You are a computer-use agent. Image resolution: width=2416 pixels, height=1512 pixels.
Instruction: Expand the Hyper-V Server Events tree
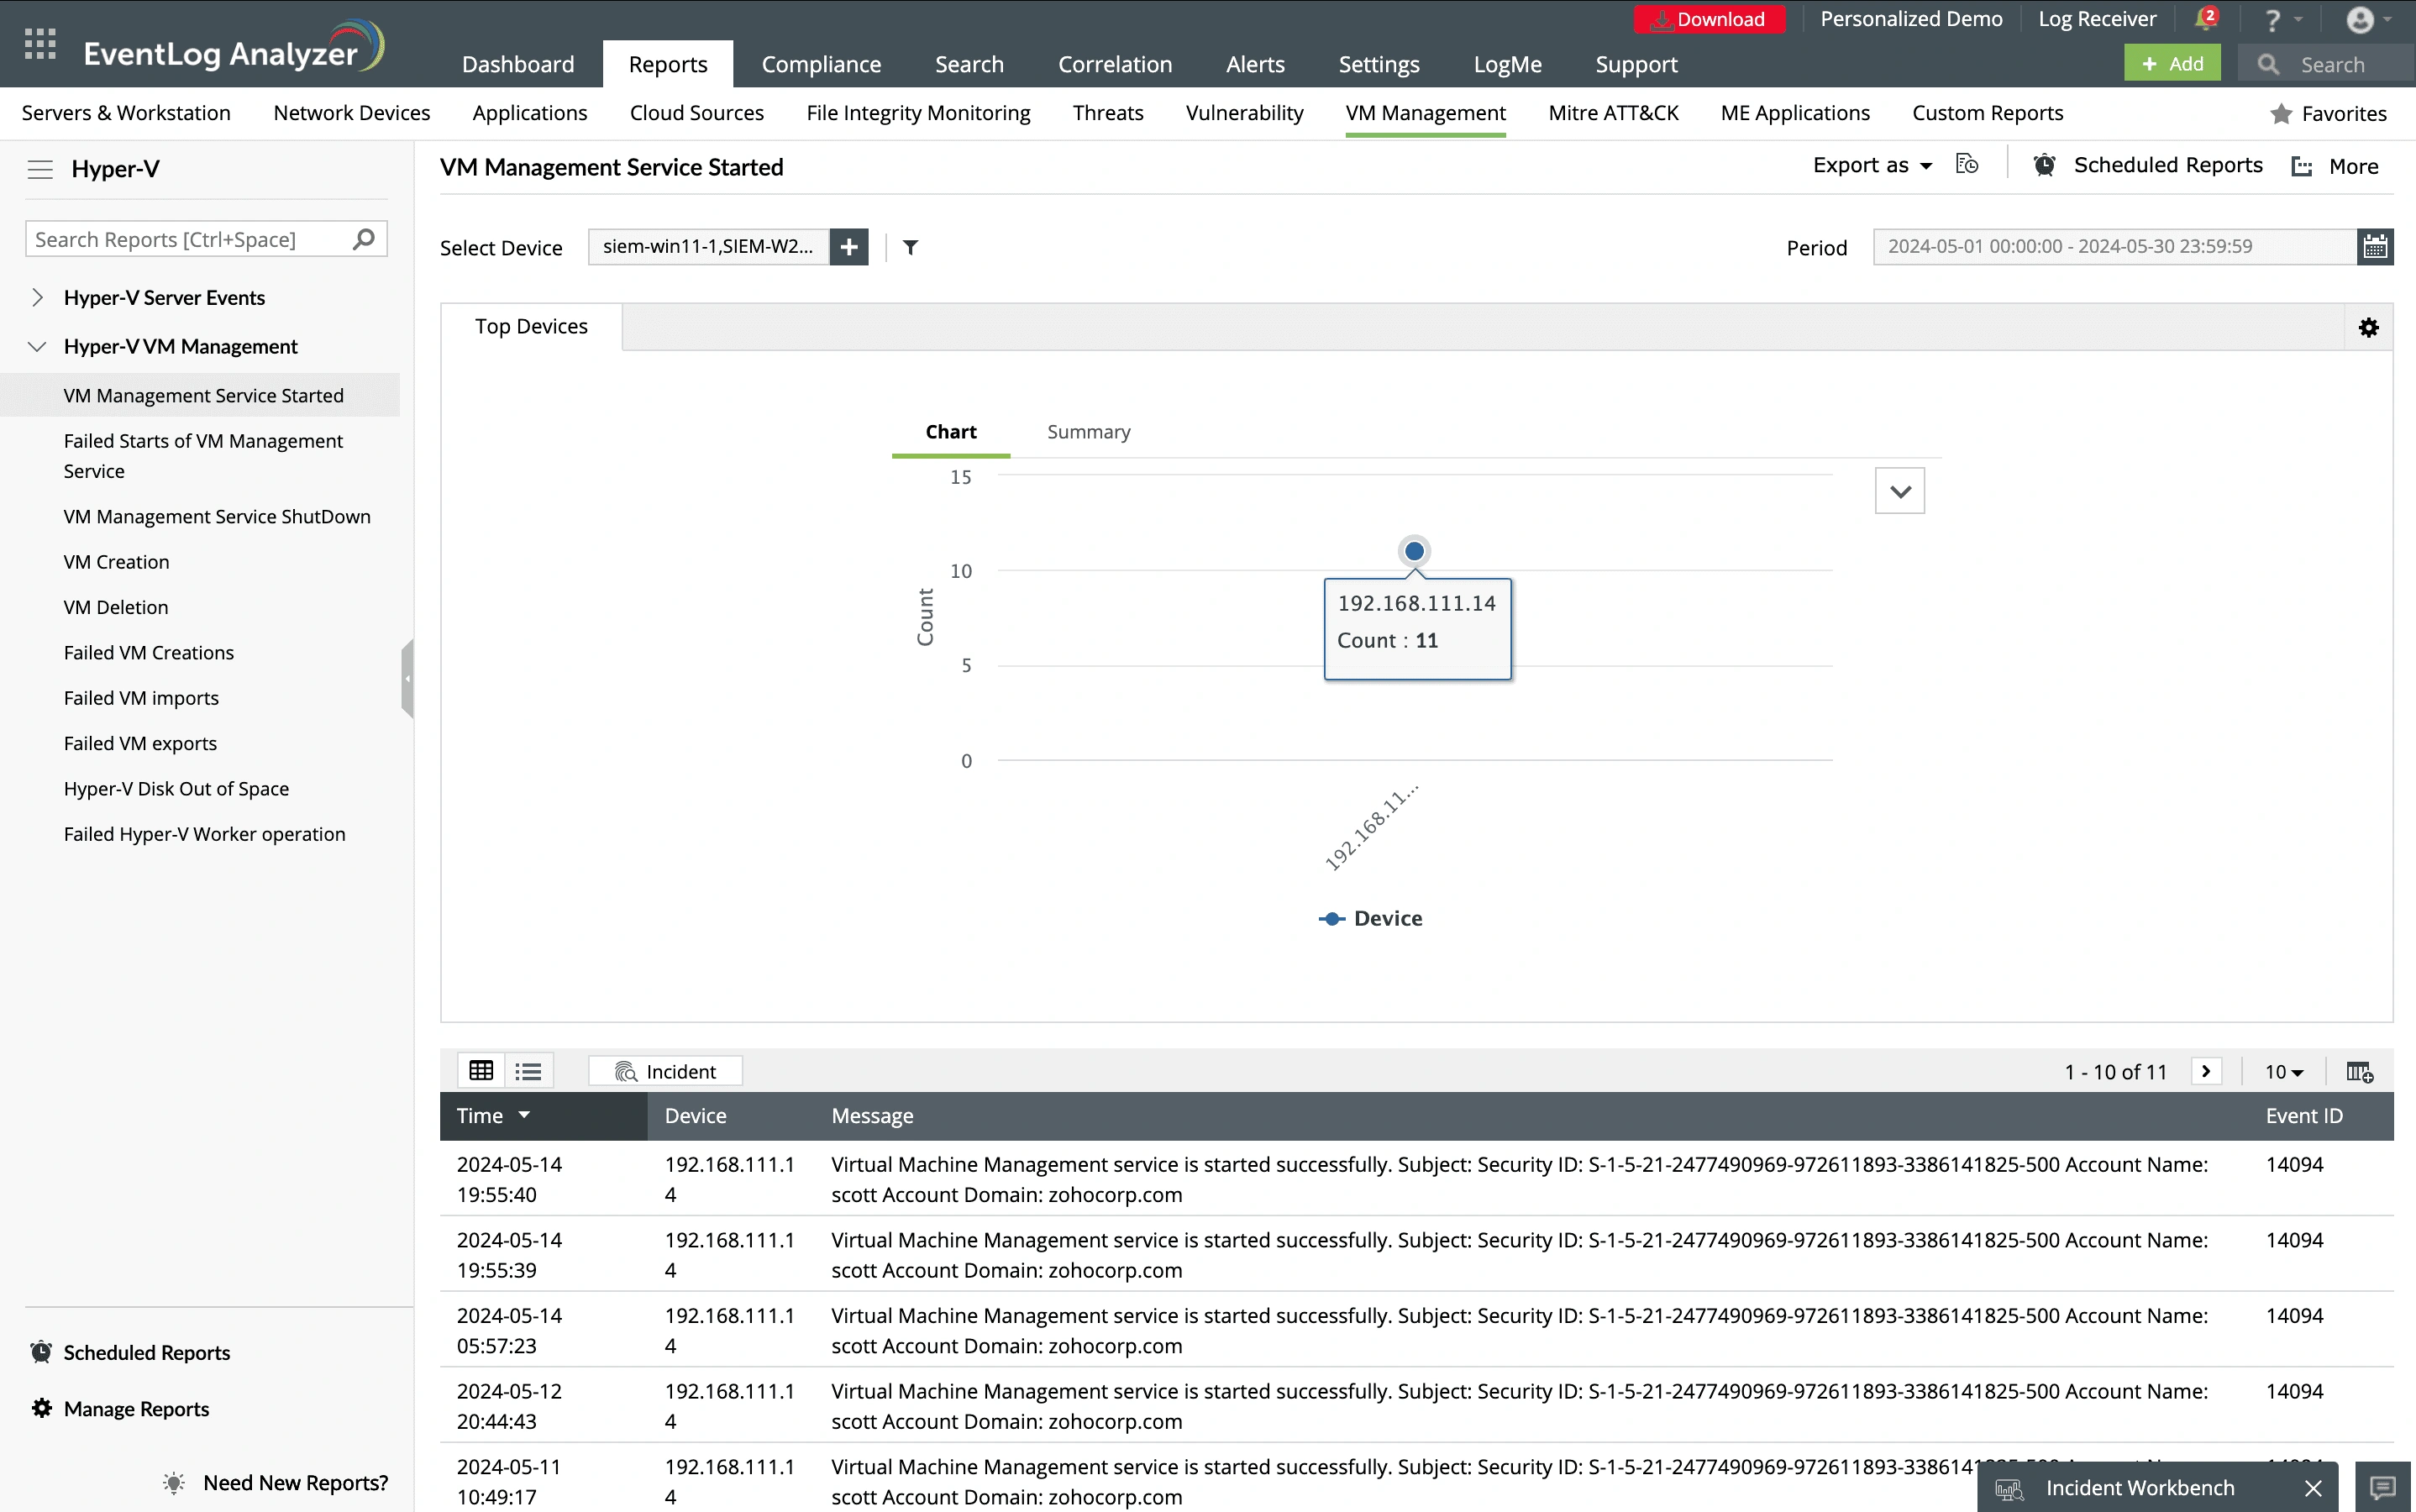(37, 297)
